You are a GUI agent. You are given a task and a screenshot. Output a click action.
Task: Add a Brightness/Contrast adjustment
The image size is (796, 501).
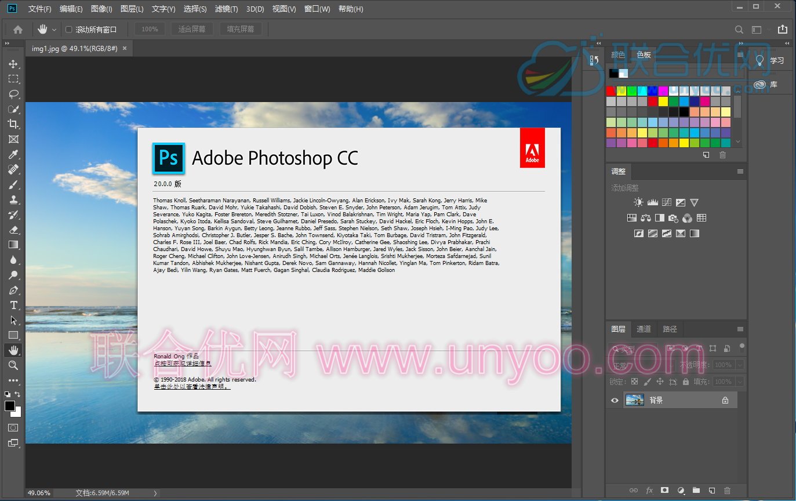click(638, 202)
